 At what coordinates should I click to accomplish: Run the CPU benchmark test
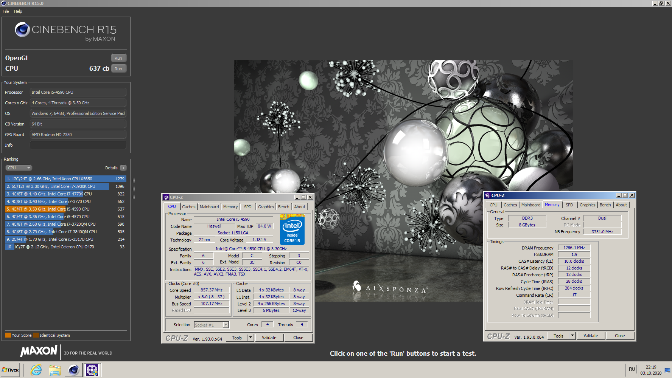click(x=118, y=69)
